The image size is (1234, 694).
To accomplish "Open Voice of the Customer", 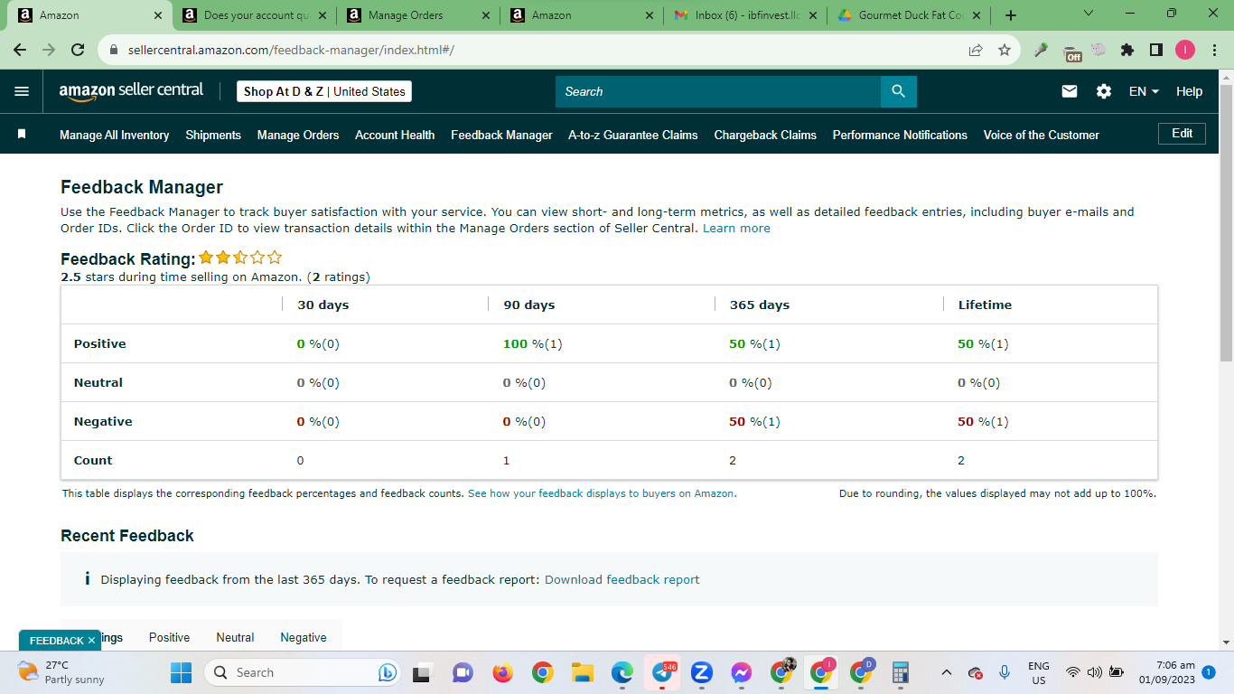I will click(1041, 135).
